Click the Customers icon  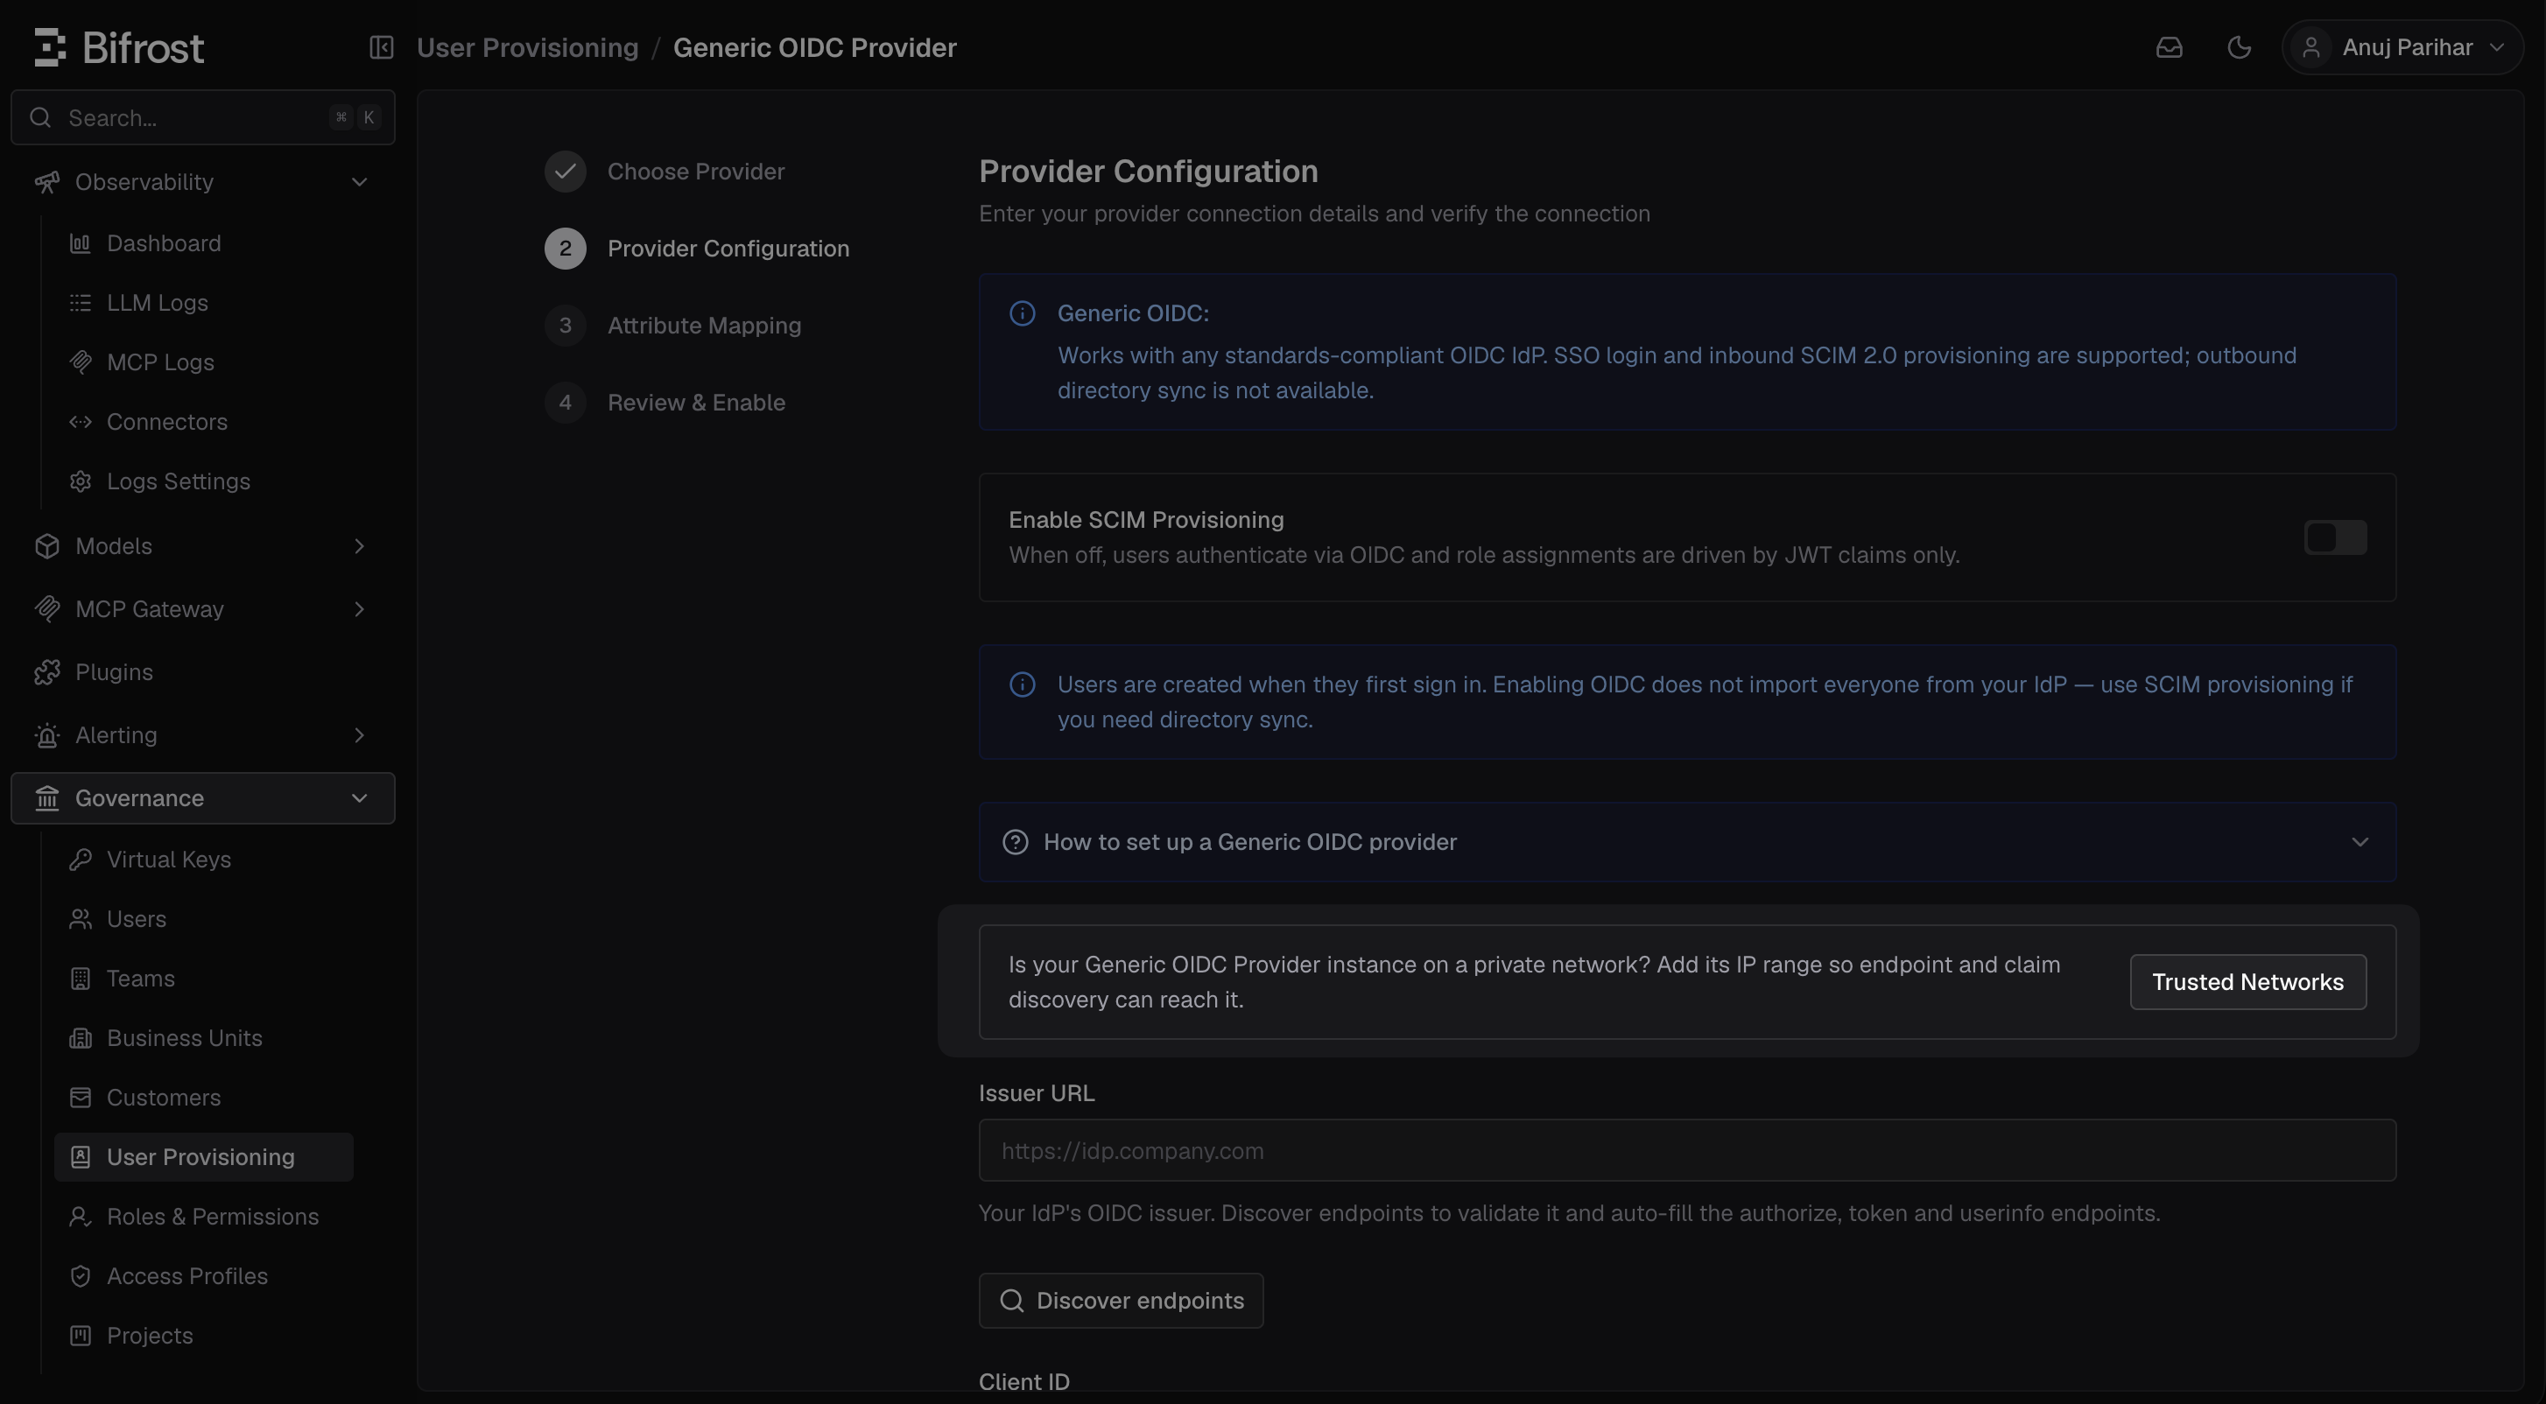click(x=80, y=1098)
